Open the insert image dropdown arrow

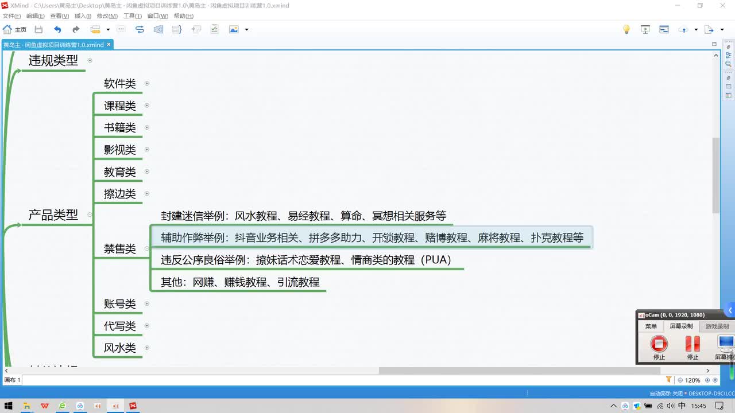(x=246, y=29)
